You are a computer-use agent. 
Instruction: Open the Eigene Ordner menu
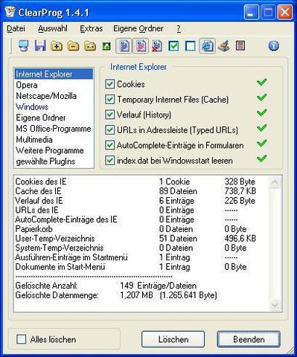(x=138, y=29)
